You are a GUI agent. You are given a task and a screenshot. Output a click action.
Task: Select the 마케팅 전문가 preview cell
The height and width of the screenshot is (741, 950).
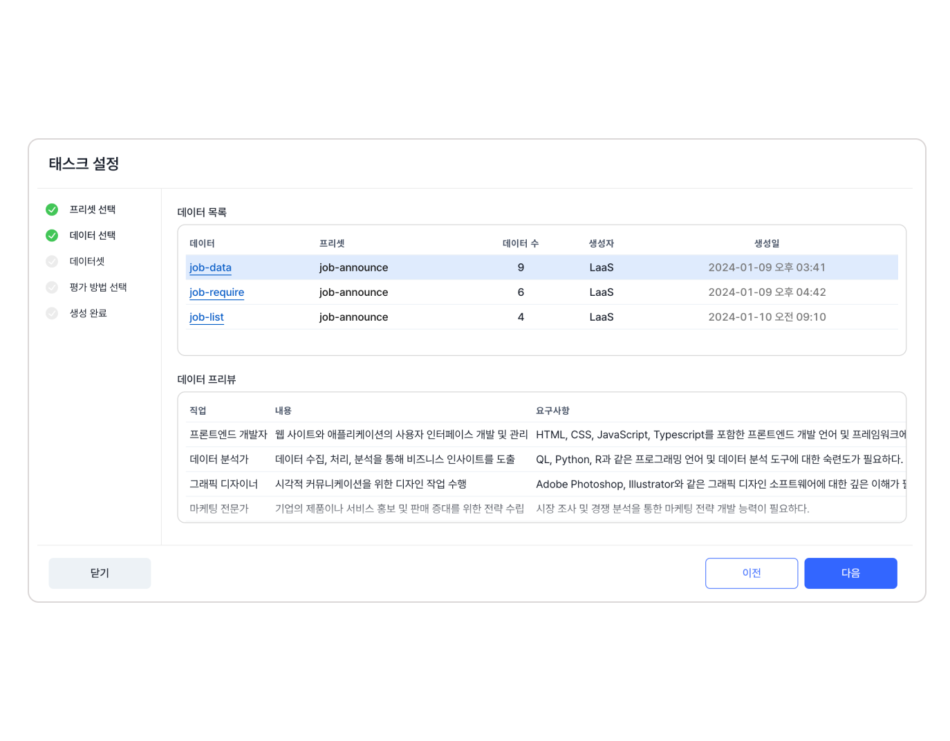(219, 509)
